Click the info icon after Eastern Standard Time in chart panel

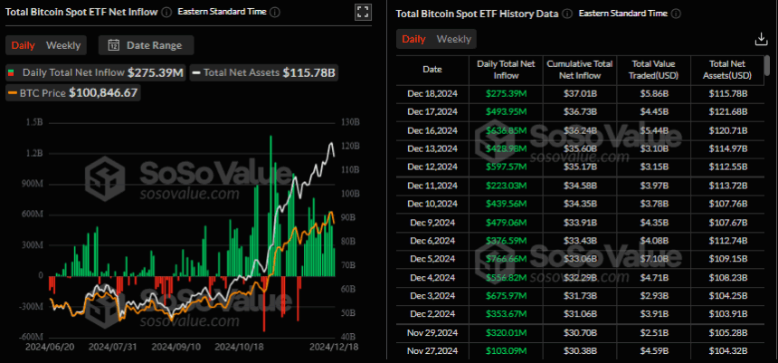(x=275, y=12)
